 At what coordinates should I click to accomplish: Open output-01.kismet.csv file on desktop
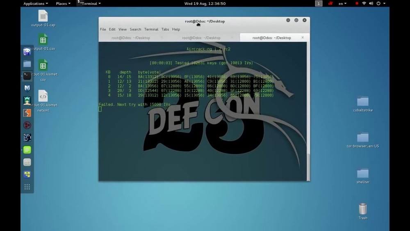coord(43,70)
